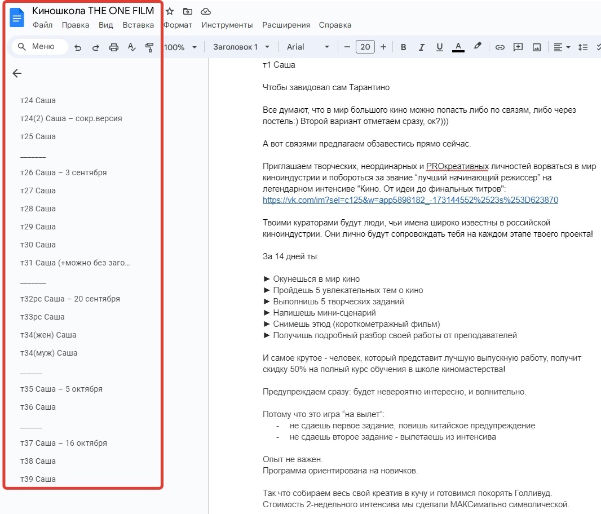This screenshot has width=601, height=514.
Task: Open line and paragraph spacing icon
Action: pyautogui.click(x=583, y=47)
